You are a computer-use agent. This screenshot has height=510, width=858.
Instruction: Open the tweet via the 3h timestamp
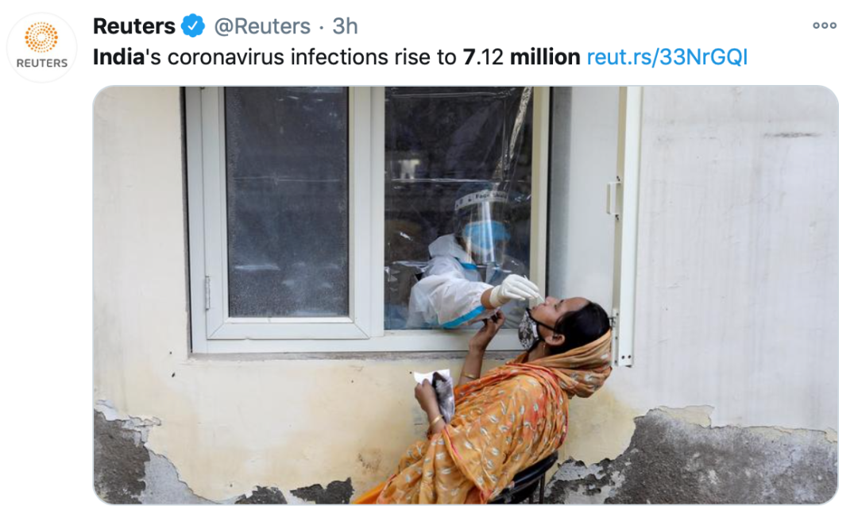click(346, 25)
